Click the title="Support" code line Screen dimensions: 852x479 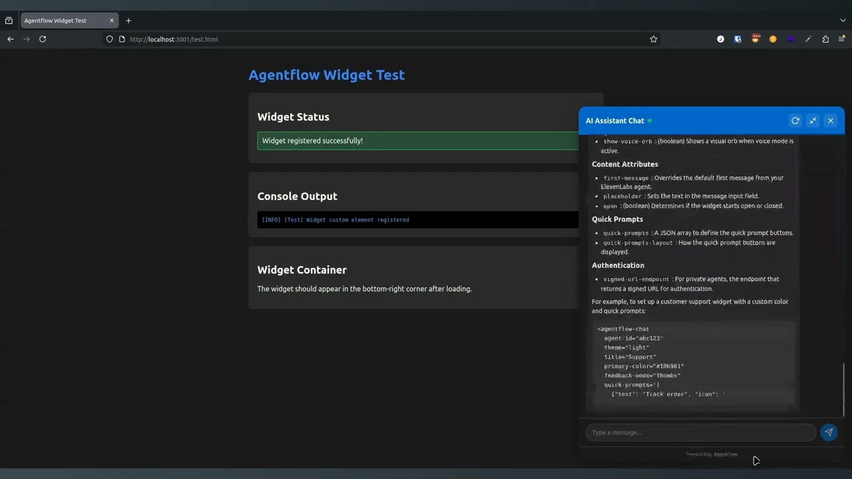point(630,357)
